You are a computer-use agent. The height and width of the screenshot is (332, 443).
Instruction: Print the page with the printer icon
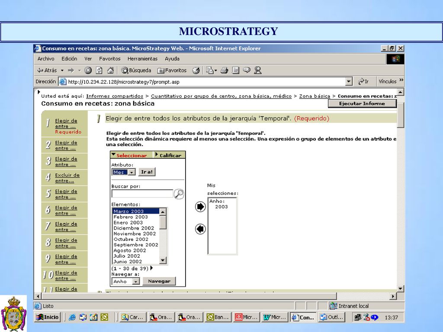[x=225, y=70]
